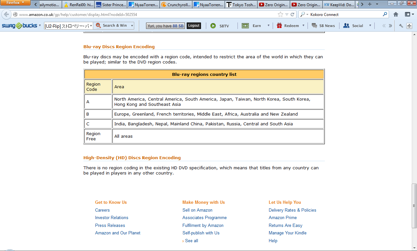417x251 pixels.
Task: Open Swagbucks toolbar wrench settings
Action: 401,26
